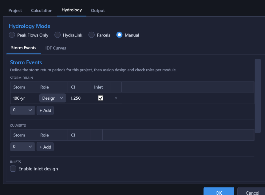Edit the Cf value 1.250
265x195 pixels.
pyautogui.click(x=76, y=98)
